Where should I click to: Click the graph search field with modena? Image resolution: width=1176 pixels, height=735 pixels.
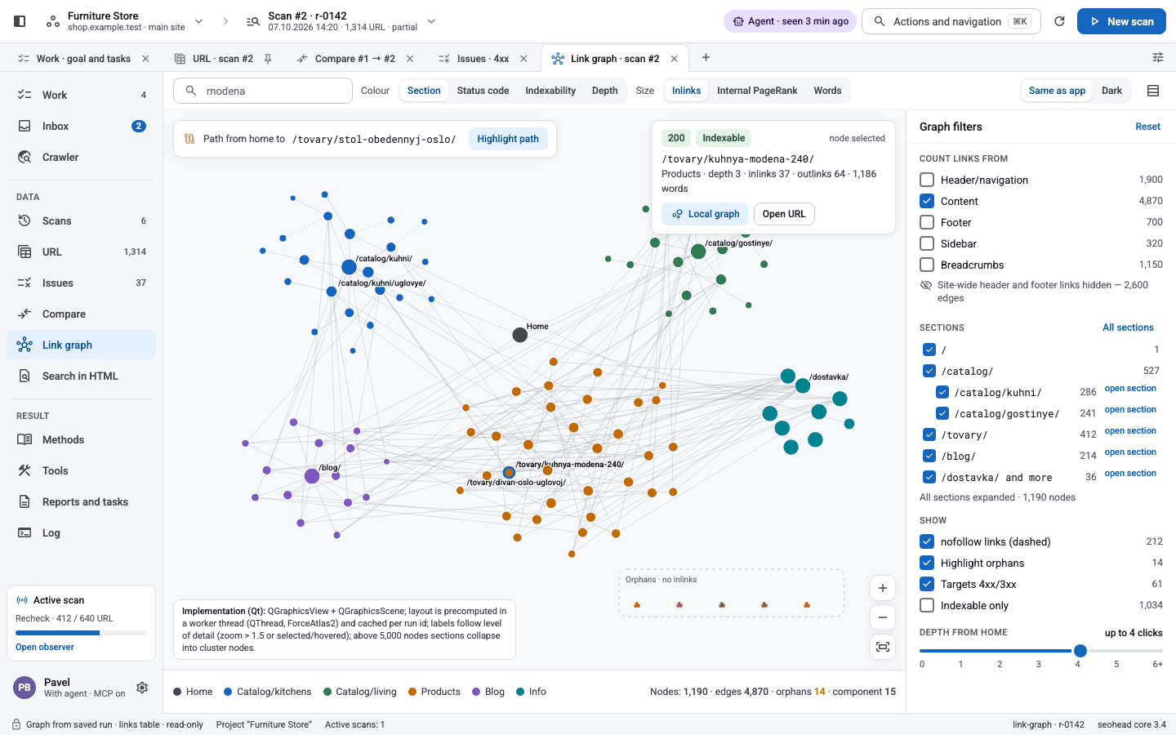pyautogui.click(x=263, y=91)
